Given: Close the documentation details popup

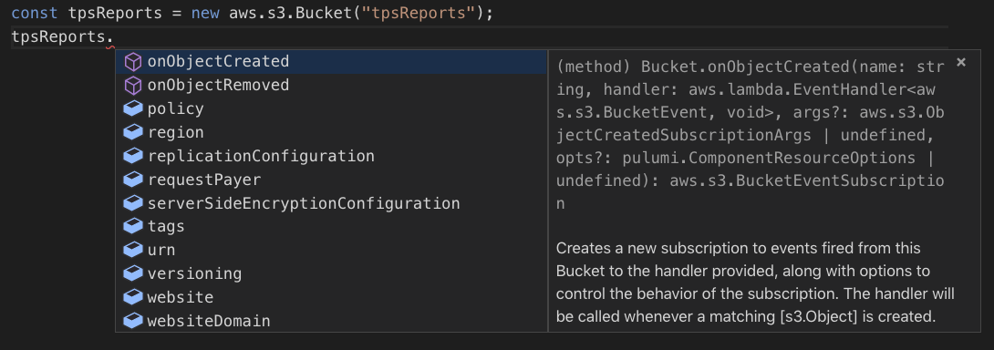Looking at the screenshot, I should pos(961,61).
